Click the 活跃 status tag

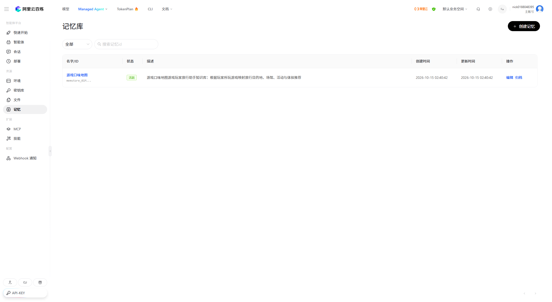click(132, 78)
